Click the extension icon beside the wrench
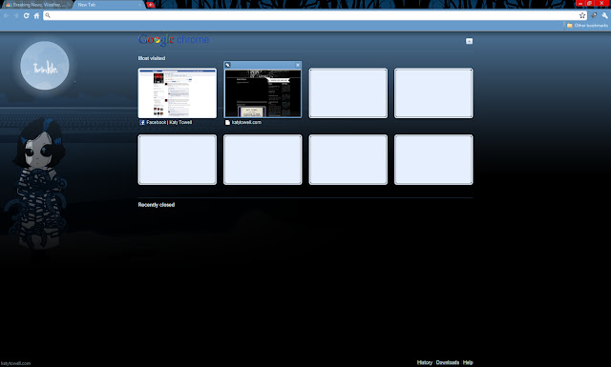611x367 pixels. click(x=594, y=15)
